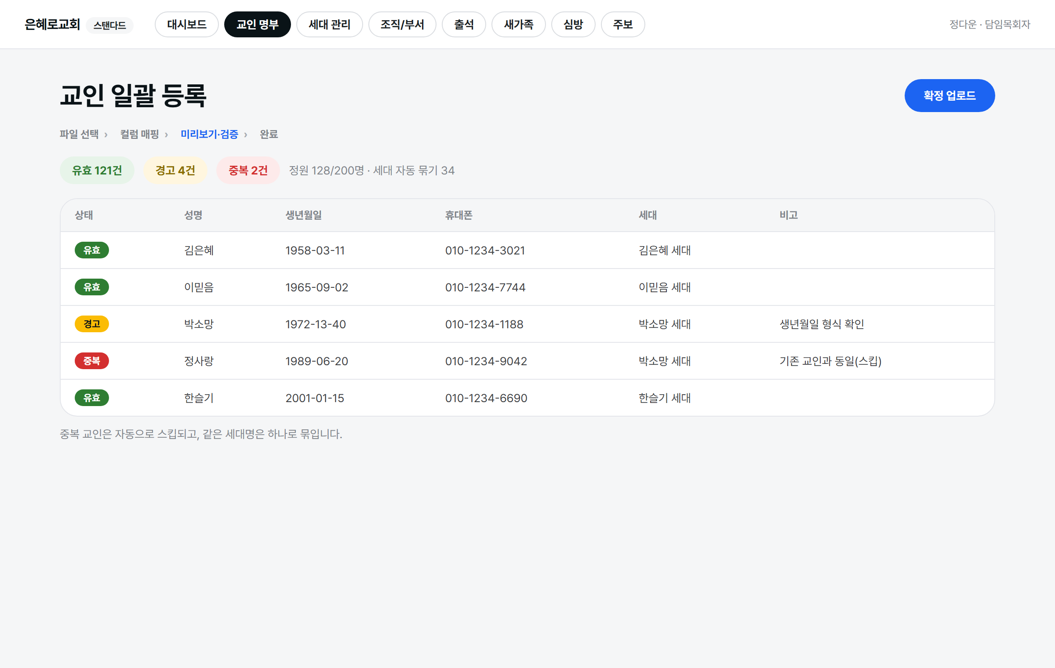Screen dimensions: 1055x668
Task: Select the name 박소망
Action: [199, 324]
